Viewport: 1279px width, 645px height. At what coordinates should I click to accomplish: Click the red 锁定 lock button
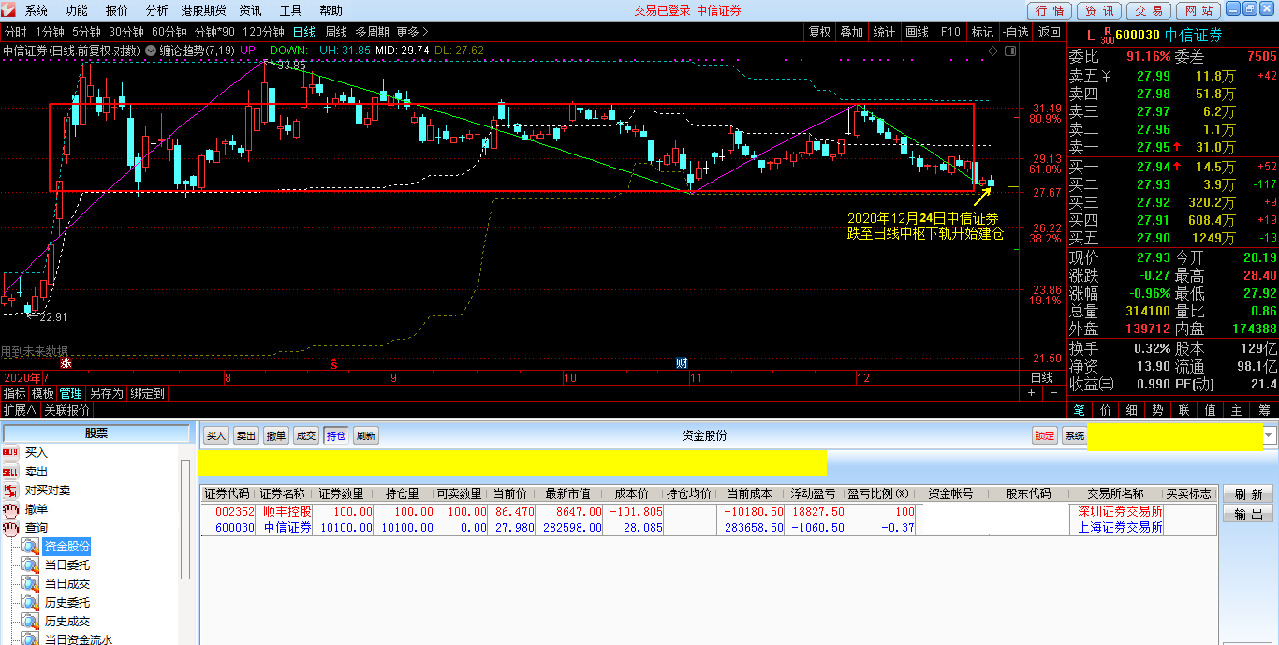tap(1045, 436)
